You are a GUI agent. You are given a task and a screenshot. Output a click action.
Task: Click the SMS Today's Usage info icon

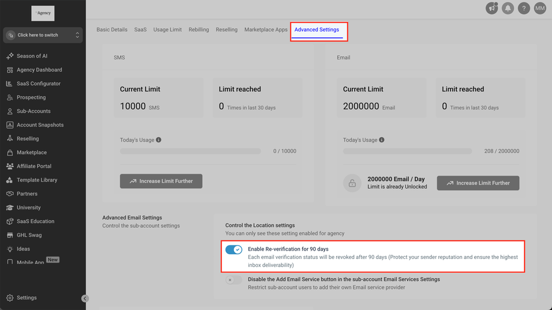coord(159,140)
